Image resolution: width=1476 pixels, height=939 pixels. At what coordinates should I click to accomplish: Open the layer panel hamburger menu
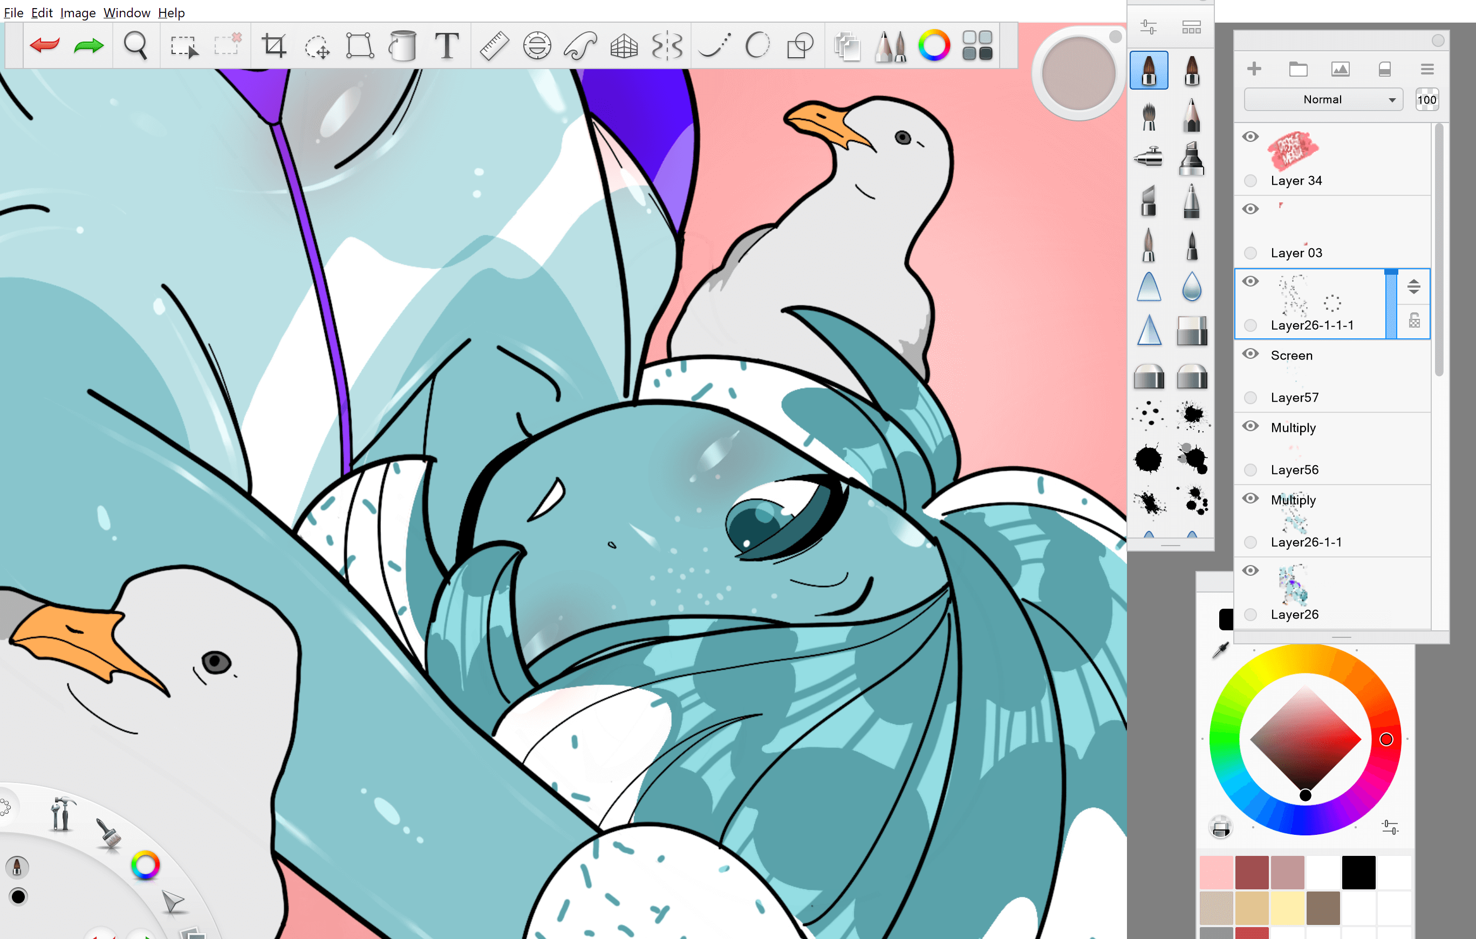[x=1427, y=69]
